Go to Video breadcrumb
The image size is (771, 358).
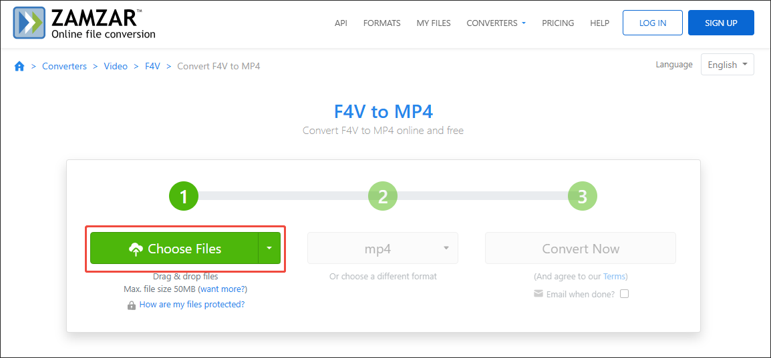pyautogui.click(x=116, y=66)
